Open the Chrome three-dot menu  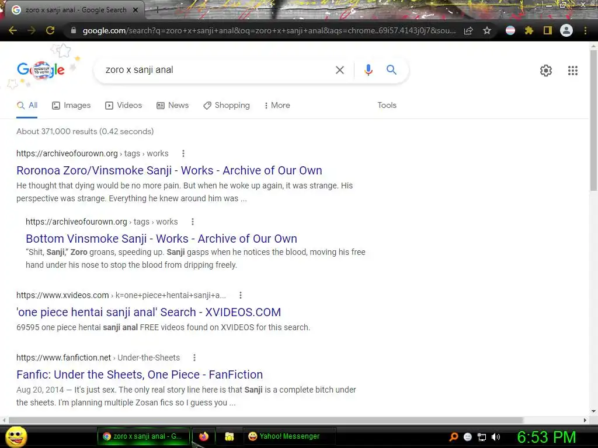pos(585,30)
